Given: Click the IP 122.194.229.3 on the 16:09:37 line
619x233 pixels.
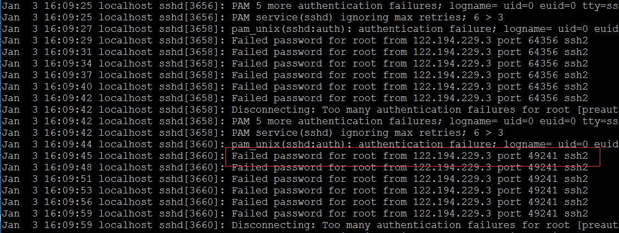Looking at the screenshot, I should 452,75.
